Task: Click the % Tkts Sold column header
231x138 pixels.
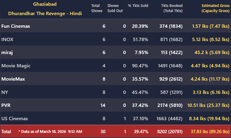Action: point(138,5)
